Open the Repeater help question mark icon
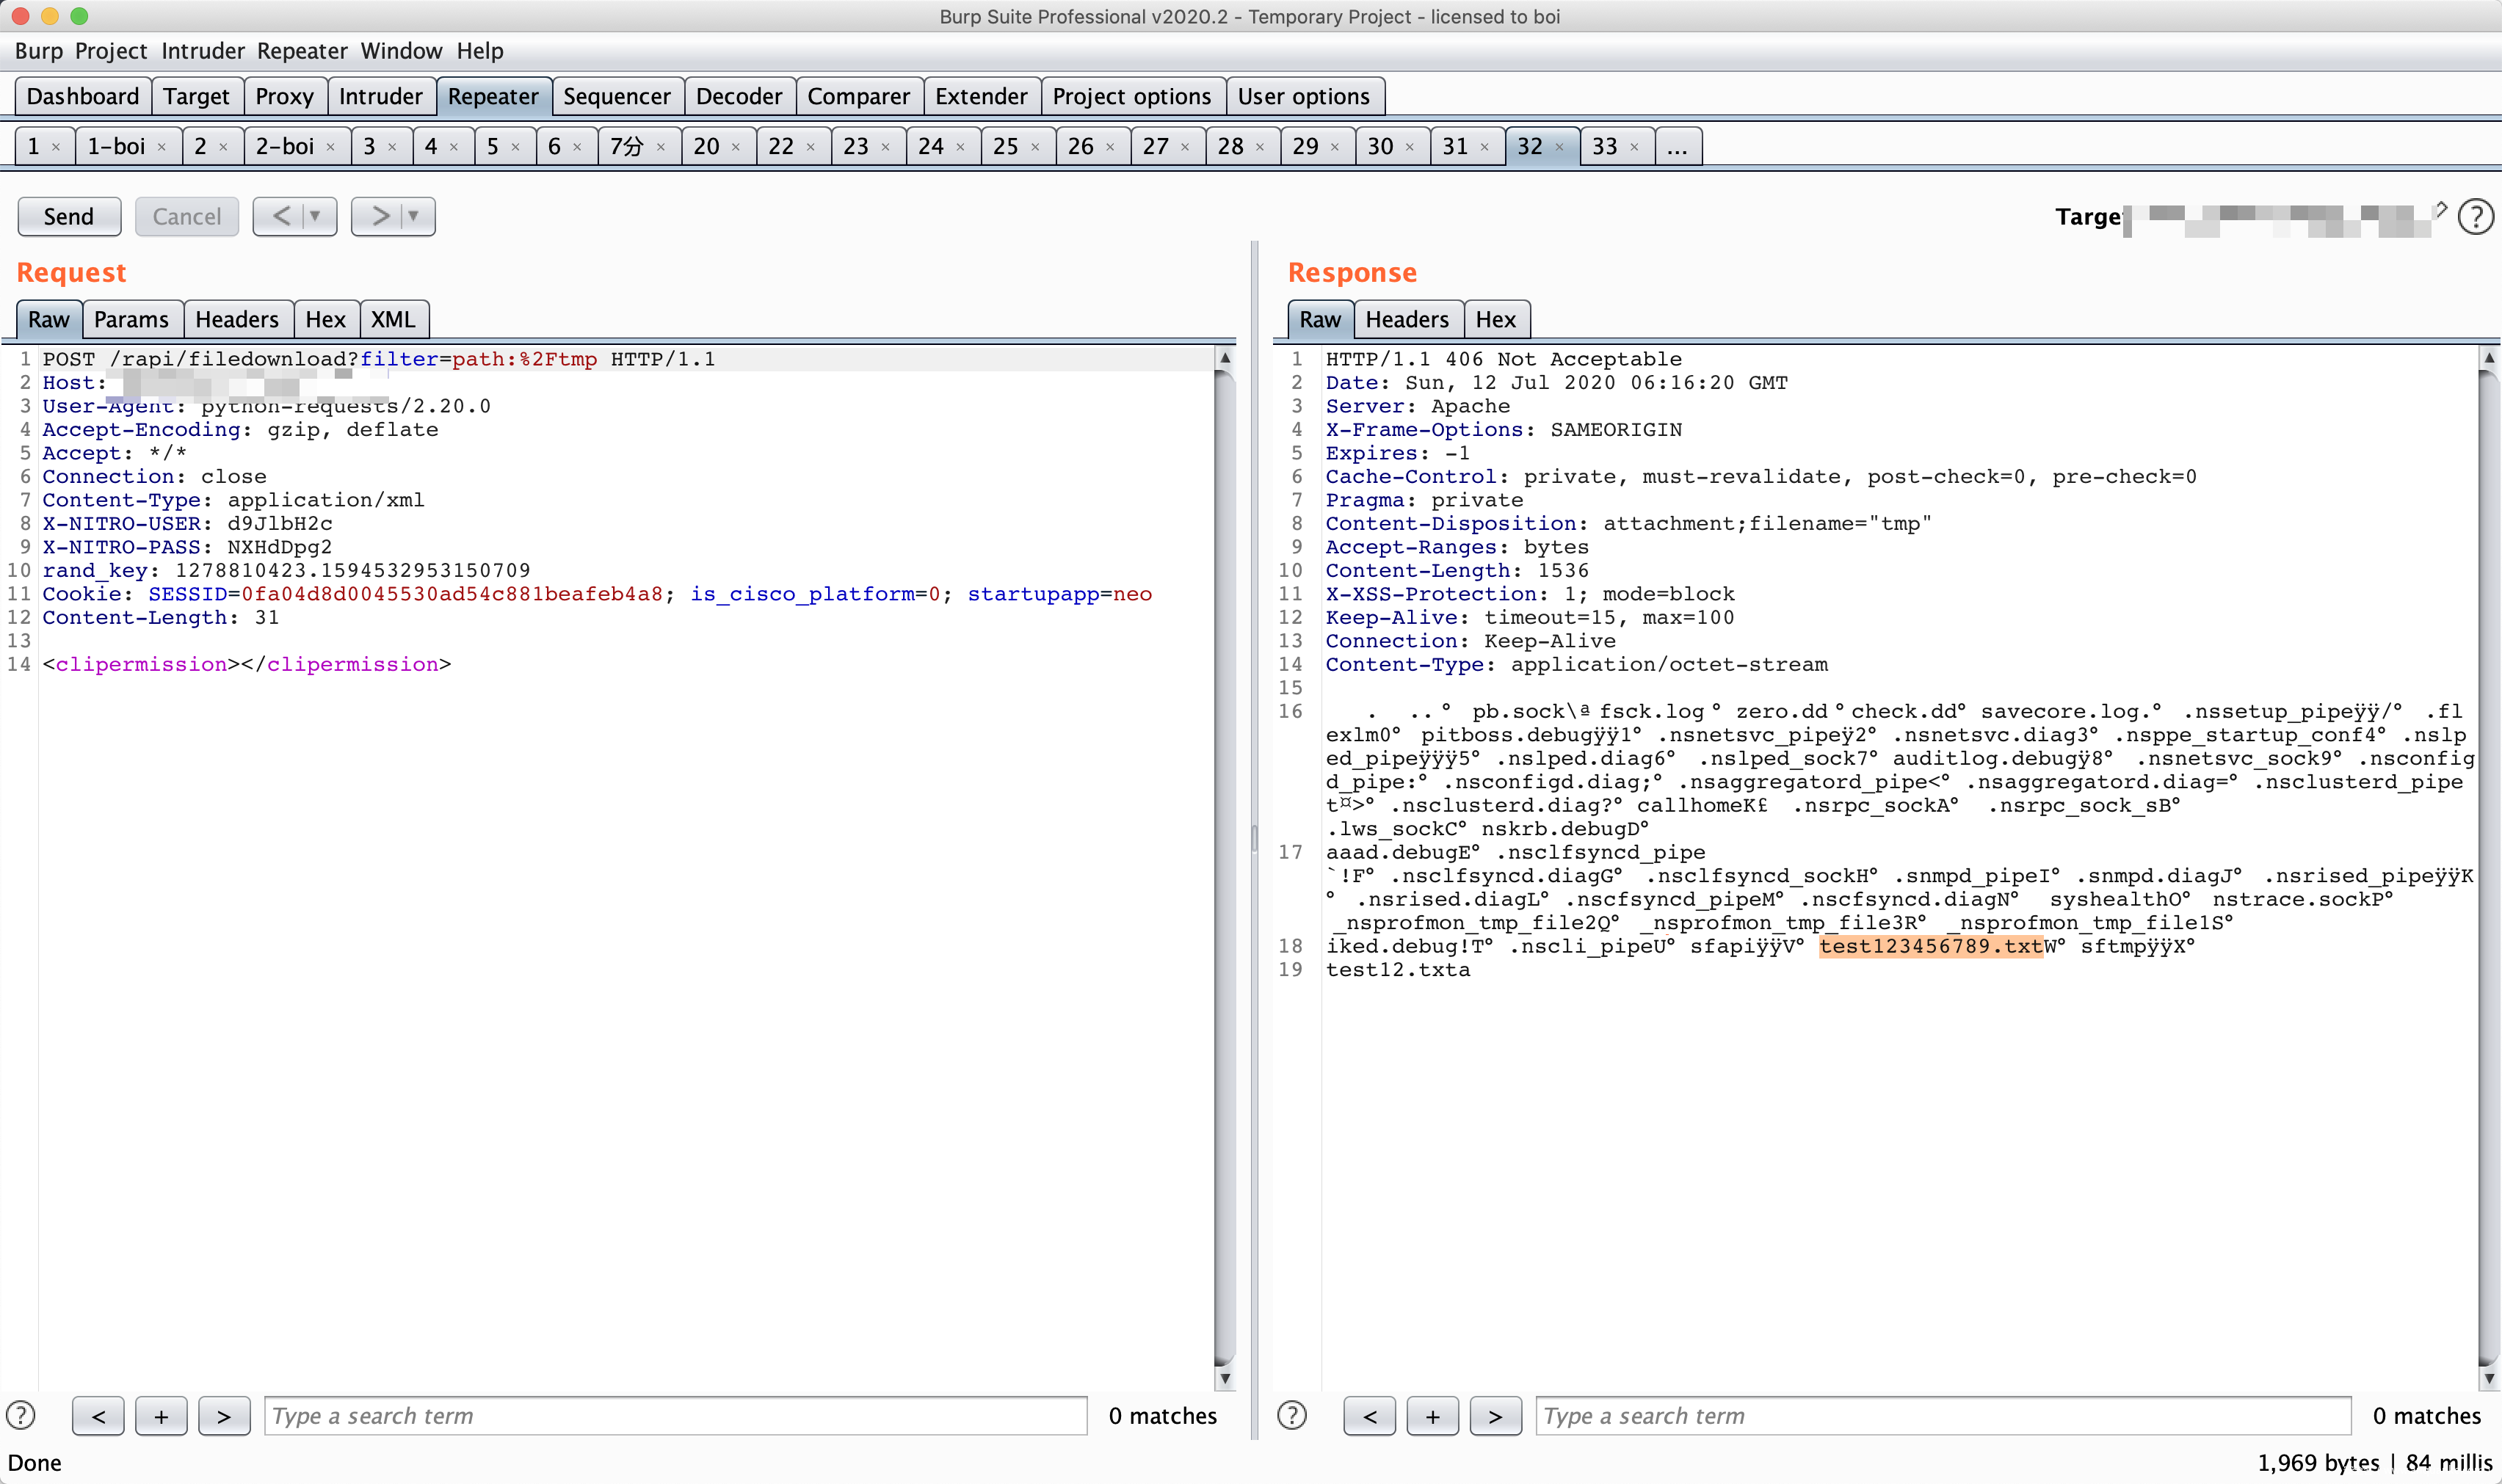The image size is (2502, 1484). coord(2475,217)
